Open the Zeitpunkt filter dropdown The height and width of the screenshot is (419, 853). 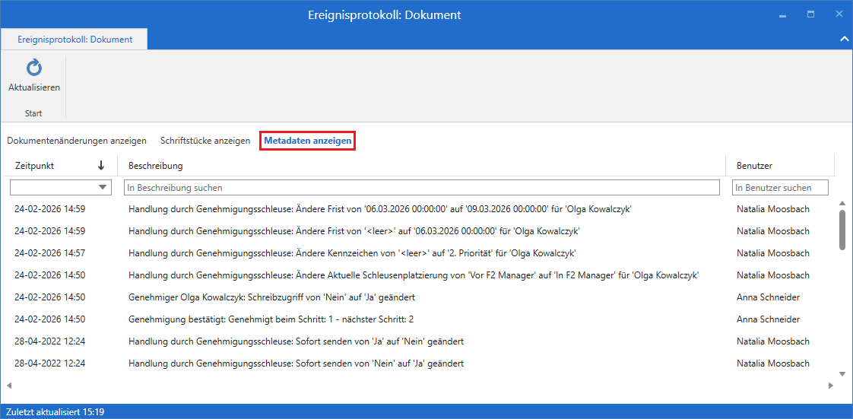(103, 187)
